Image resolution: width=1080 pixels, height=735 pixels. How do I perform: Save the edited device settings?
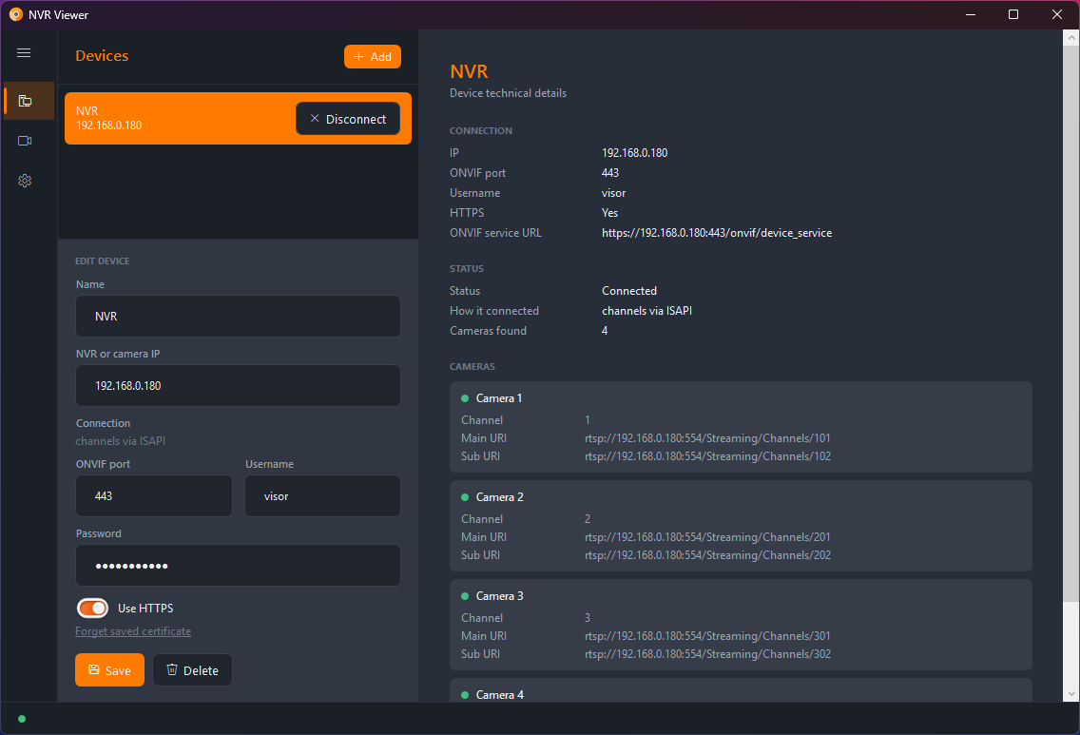point(109,670)
